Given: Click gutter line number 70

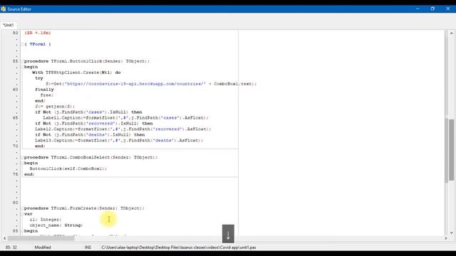Looking at the screenshot, I should 15,146.
